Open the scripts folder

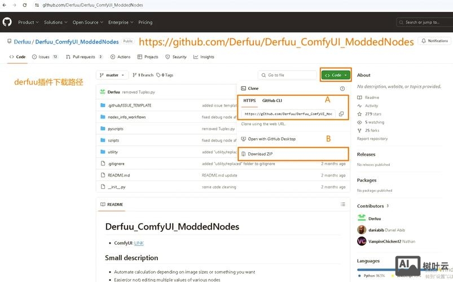pyautogui.click(x=113, y=140)
